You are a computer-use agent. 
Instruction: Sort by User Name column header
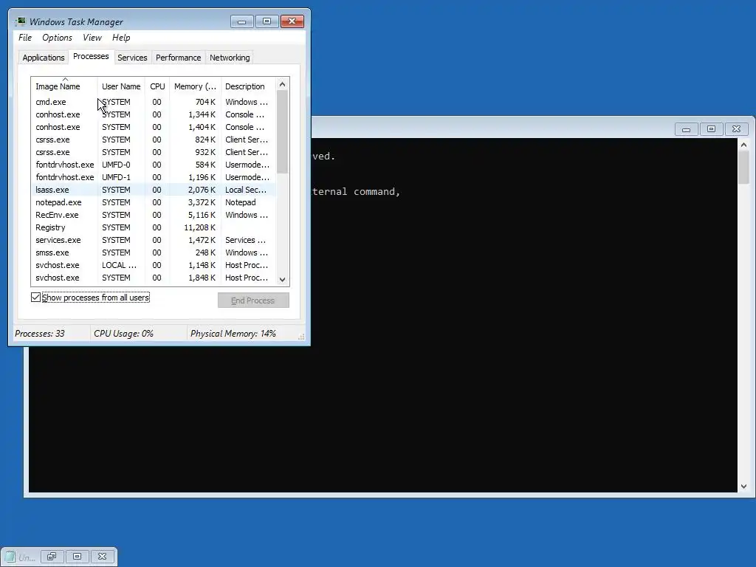(x=121, y=86)
